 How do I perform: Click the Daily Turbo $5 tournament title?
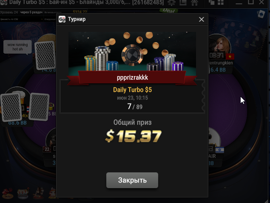(132, 90)
